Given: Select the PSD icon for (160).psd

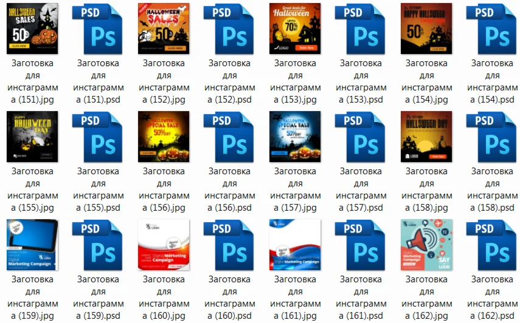Looking at the screenshot, I should pyautogui.click(x=229, y=245).
